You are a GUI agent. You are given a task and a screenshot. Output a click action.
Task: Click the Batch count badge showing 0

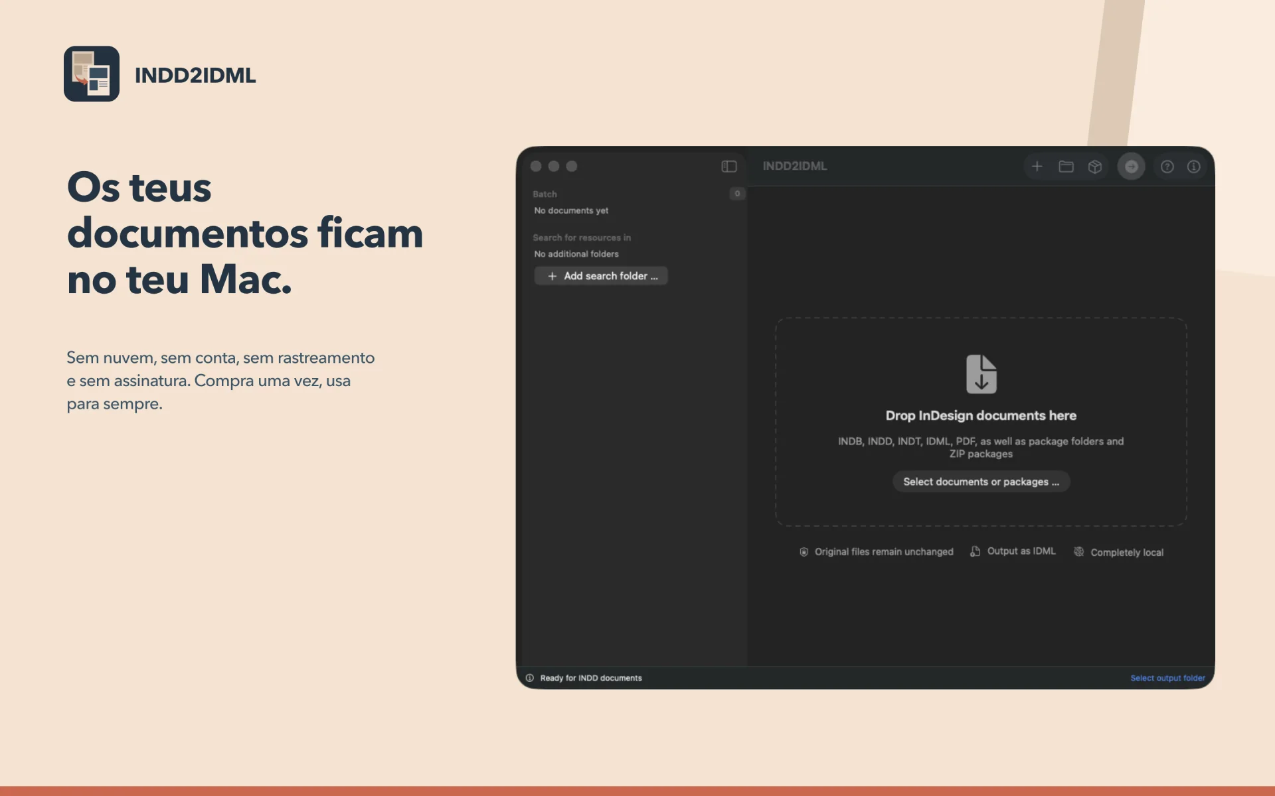pos(737,194)
